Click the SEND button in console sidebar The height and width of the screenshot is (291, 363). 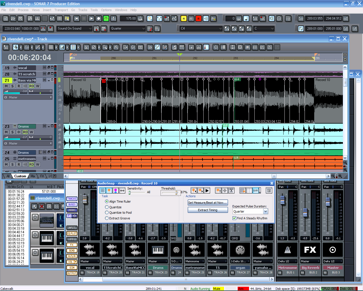[72, 251]
